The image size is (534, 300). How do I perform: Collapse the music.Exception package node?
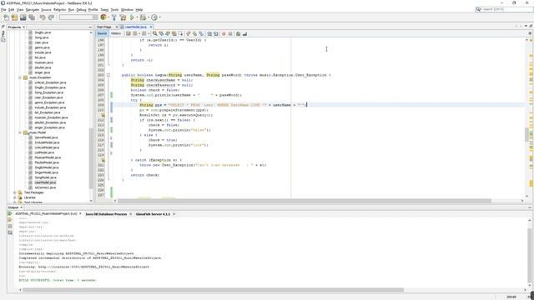click(x=20, y=77)
